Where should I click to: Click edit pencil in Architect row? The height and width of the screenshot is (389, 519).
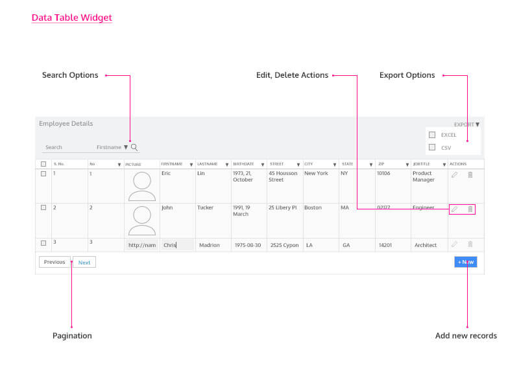[454, 244]
